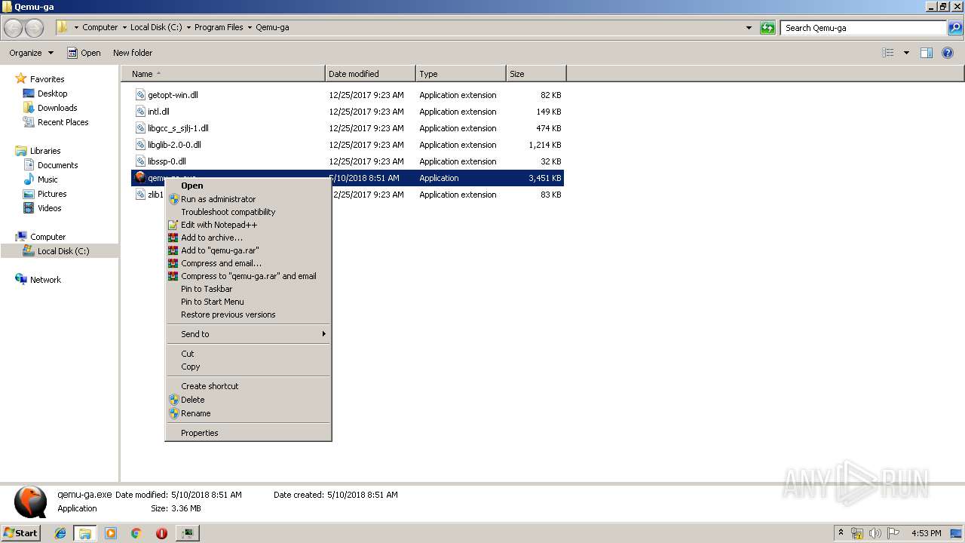This screenshot has height=543, width=965.
Task: Choose Restore previous versions
Action: click(x=248, y=314)
